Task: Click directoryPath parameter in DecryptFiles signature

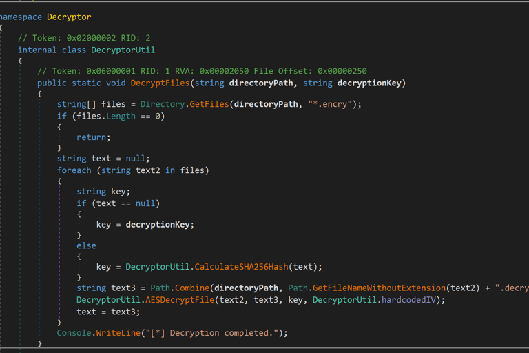Action: (261, 83)
